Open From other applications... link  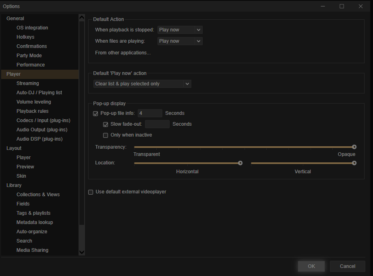(x=123, y=53)
